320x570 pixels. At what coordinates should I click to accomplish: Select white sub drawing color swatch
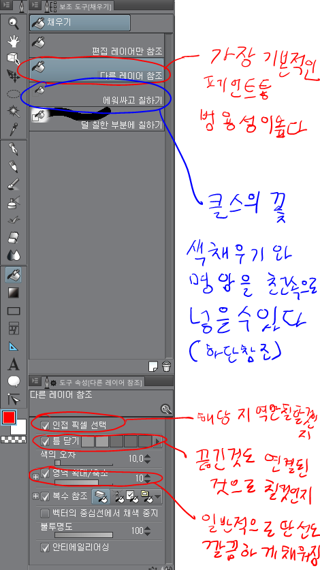[x=19, y=428]
